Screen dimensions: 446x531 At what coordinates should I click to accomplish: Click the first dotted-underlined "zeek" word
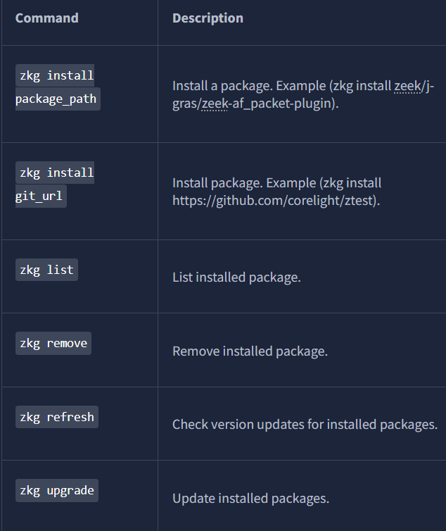click(x=407, y=85)
